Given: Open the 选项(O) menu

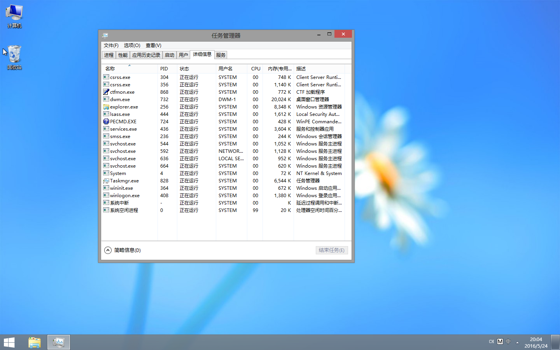Looking at the screenshot, I should pyautogui.click(x=132, y=45).
